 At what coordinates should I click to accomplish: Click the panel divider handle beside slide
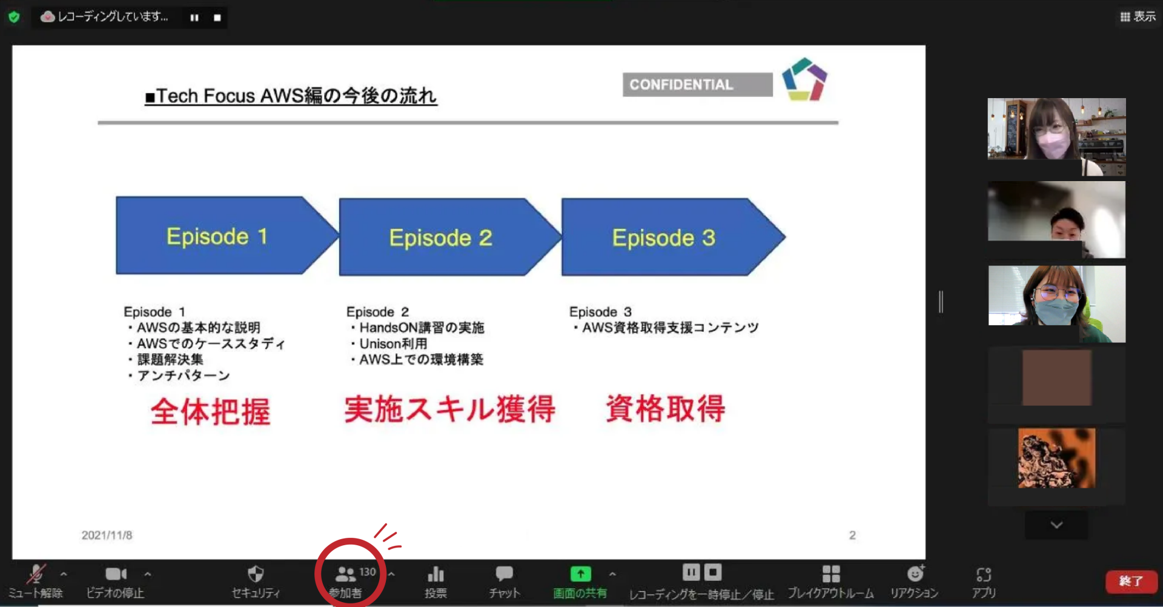click(x=941, y=302)
